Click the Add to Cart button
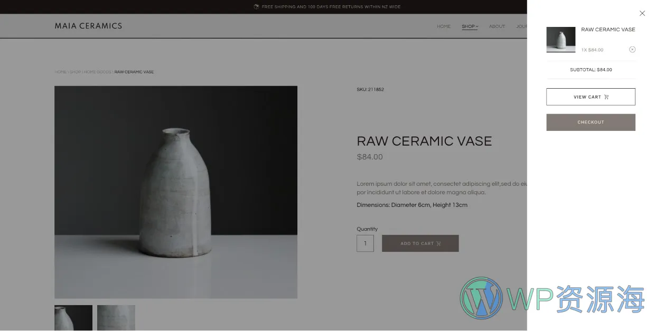The width and height of the screenshot is (655, 331). tap(420, 243)
